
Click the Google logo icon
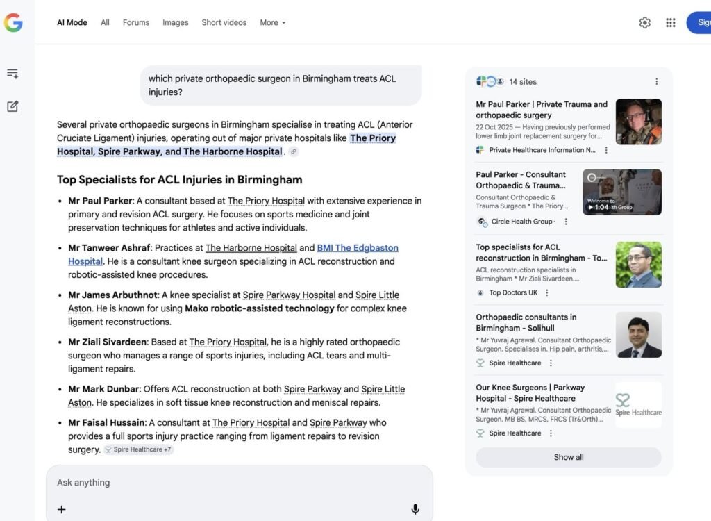click(x=13, y=23)
